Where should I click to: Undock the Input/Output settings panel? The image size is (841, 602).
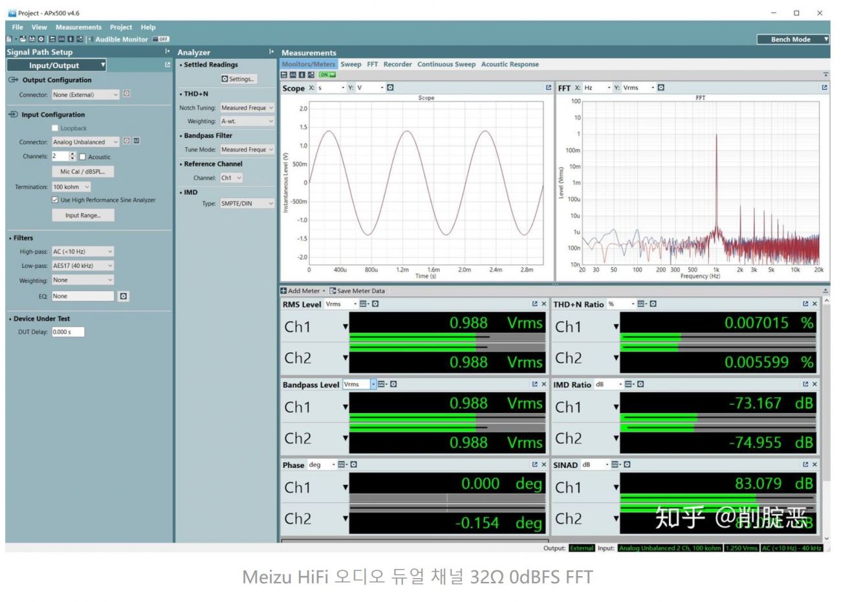tap(168, 65)
